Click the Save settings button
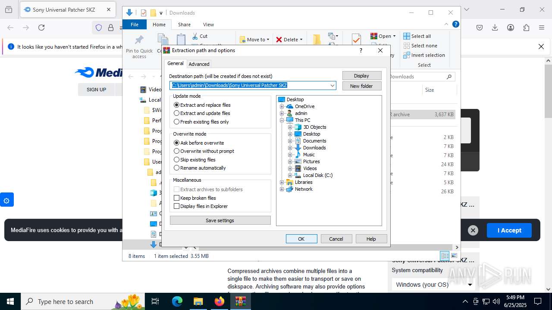This screenshot has height=310, width=552. point(220,220)
